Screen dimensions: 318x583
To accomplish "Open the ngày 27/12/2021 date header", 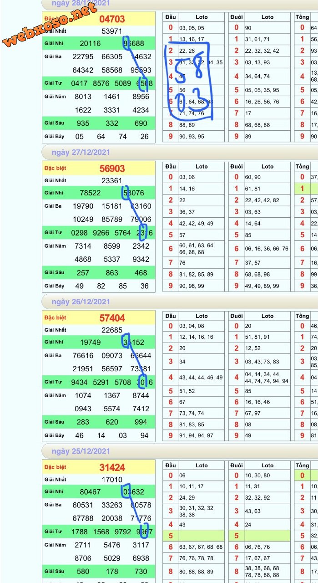I will pos(81,152).
